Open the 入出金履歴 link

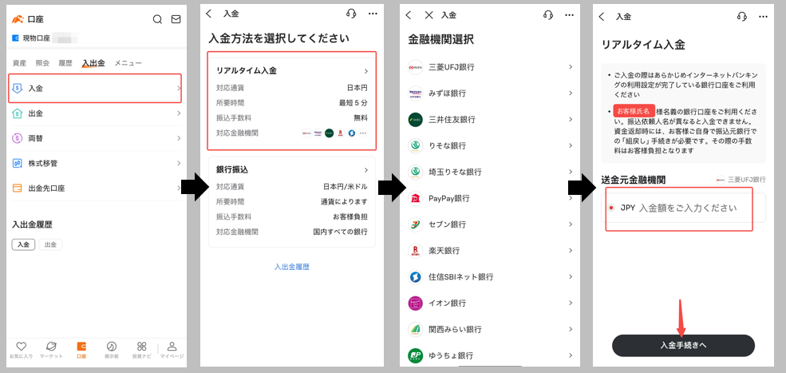click(x=291, y=266)
